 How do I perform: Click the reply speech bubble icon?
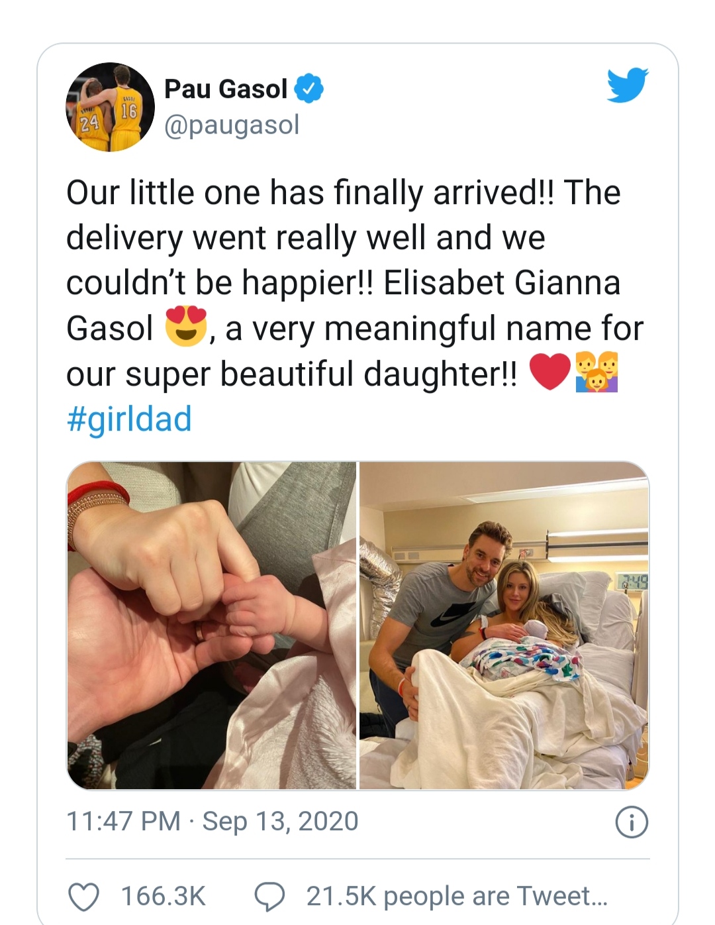click(x=269, y=897)
